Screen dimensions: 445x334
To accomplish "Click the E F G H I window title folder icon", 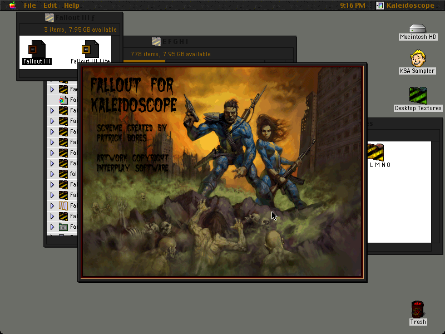I will (156, 41).
